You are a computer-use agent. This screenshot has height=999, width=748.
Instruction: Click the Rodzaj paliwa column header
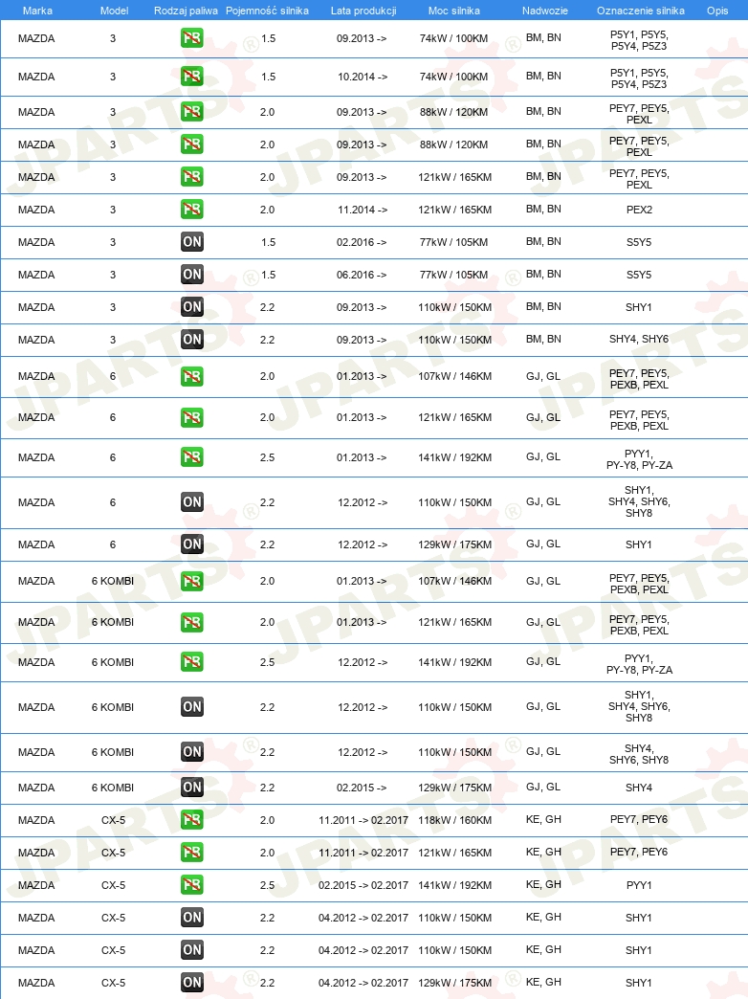[186, 11]
